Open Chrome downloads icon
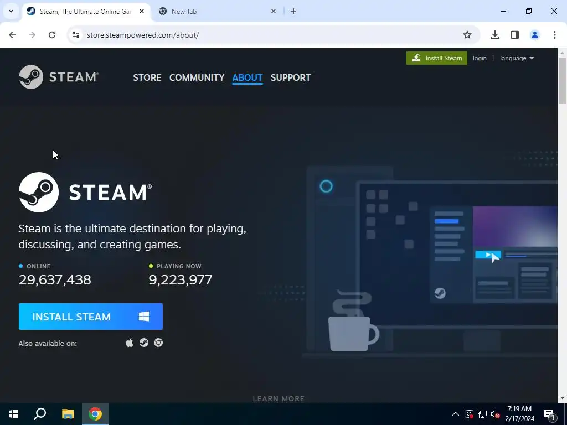 495,35
